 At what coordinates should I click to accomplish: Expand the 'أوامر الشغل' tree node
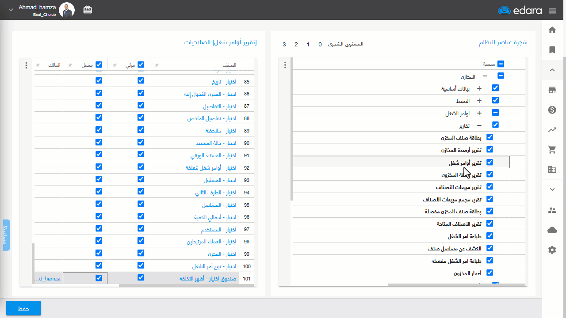point(479,113)
